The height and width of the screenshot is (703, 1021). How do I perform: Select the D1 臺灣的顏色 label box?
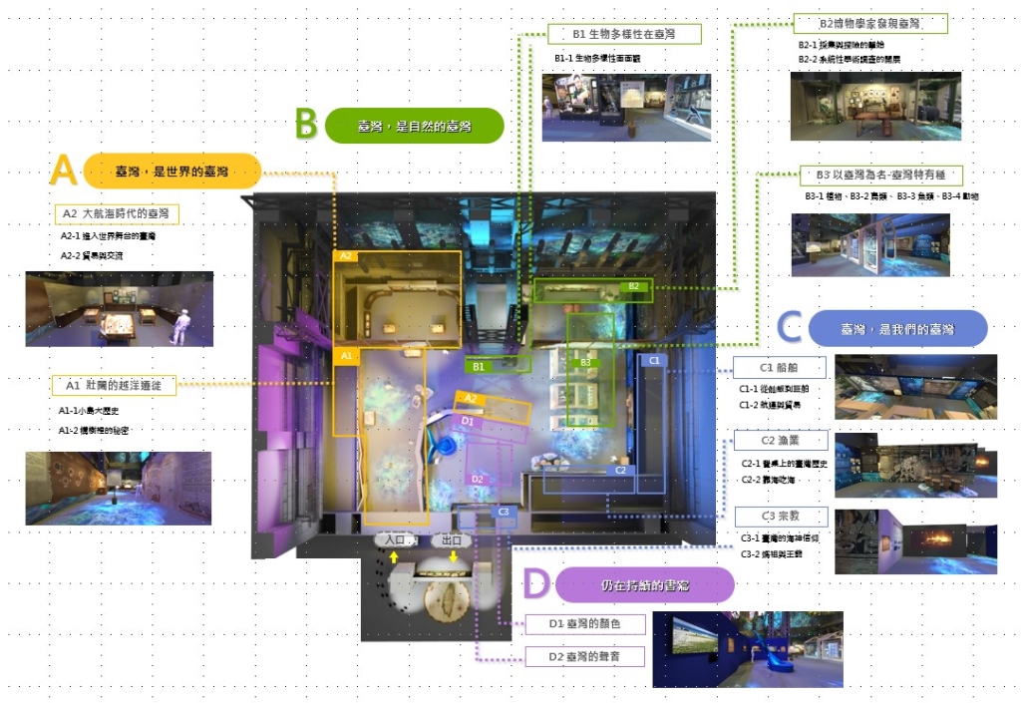click(x=584, y=624)
